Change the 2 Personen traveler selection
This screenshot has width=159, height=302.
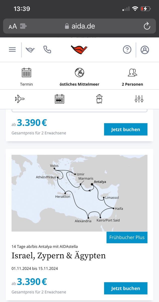tap(132, 77)
